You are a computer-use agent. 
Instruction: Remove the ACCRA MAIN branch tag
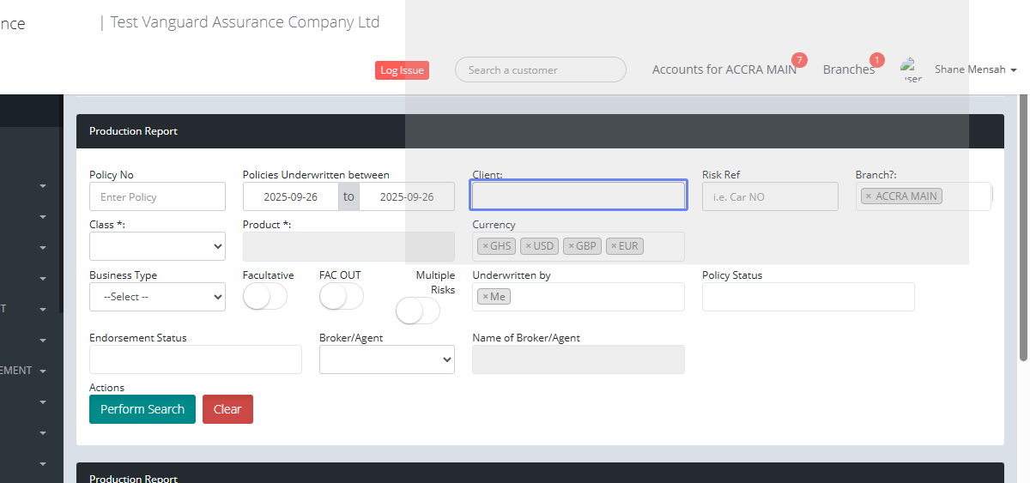(868, 196)
